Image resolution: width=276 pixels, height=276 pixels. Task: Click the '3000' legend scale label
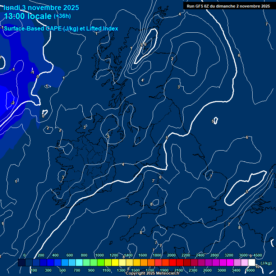tap(222, 270)
